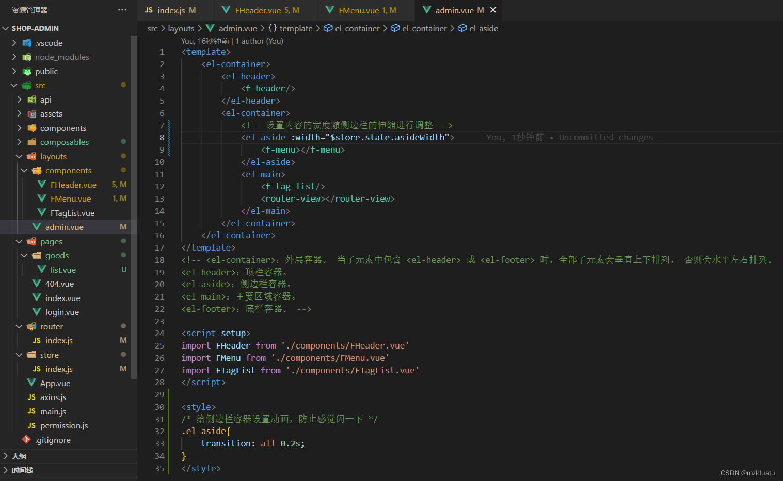Click the el-aside symbol icon in the breadcrumb

pyautogui.click(x=462, y=28)
